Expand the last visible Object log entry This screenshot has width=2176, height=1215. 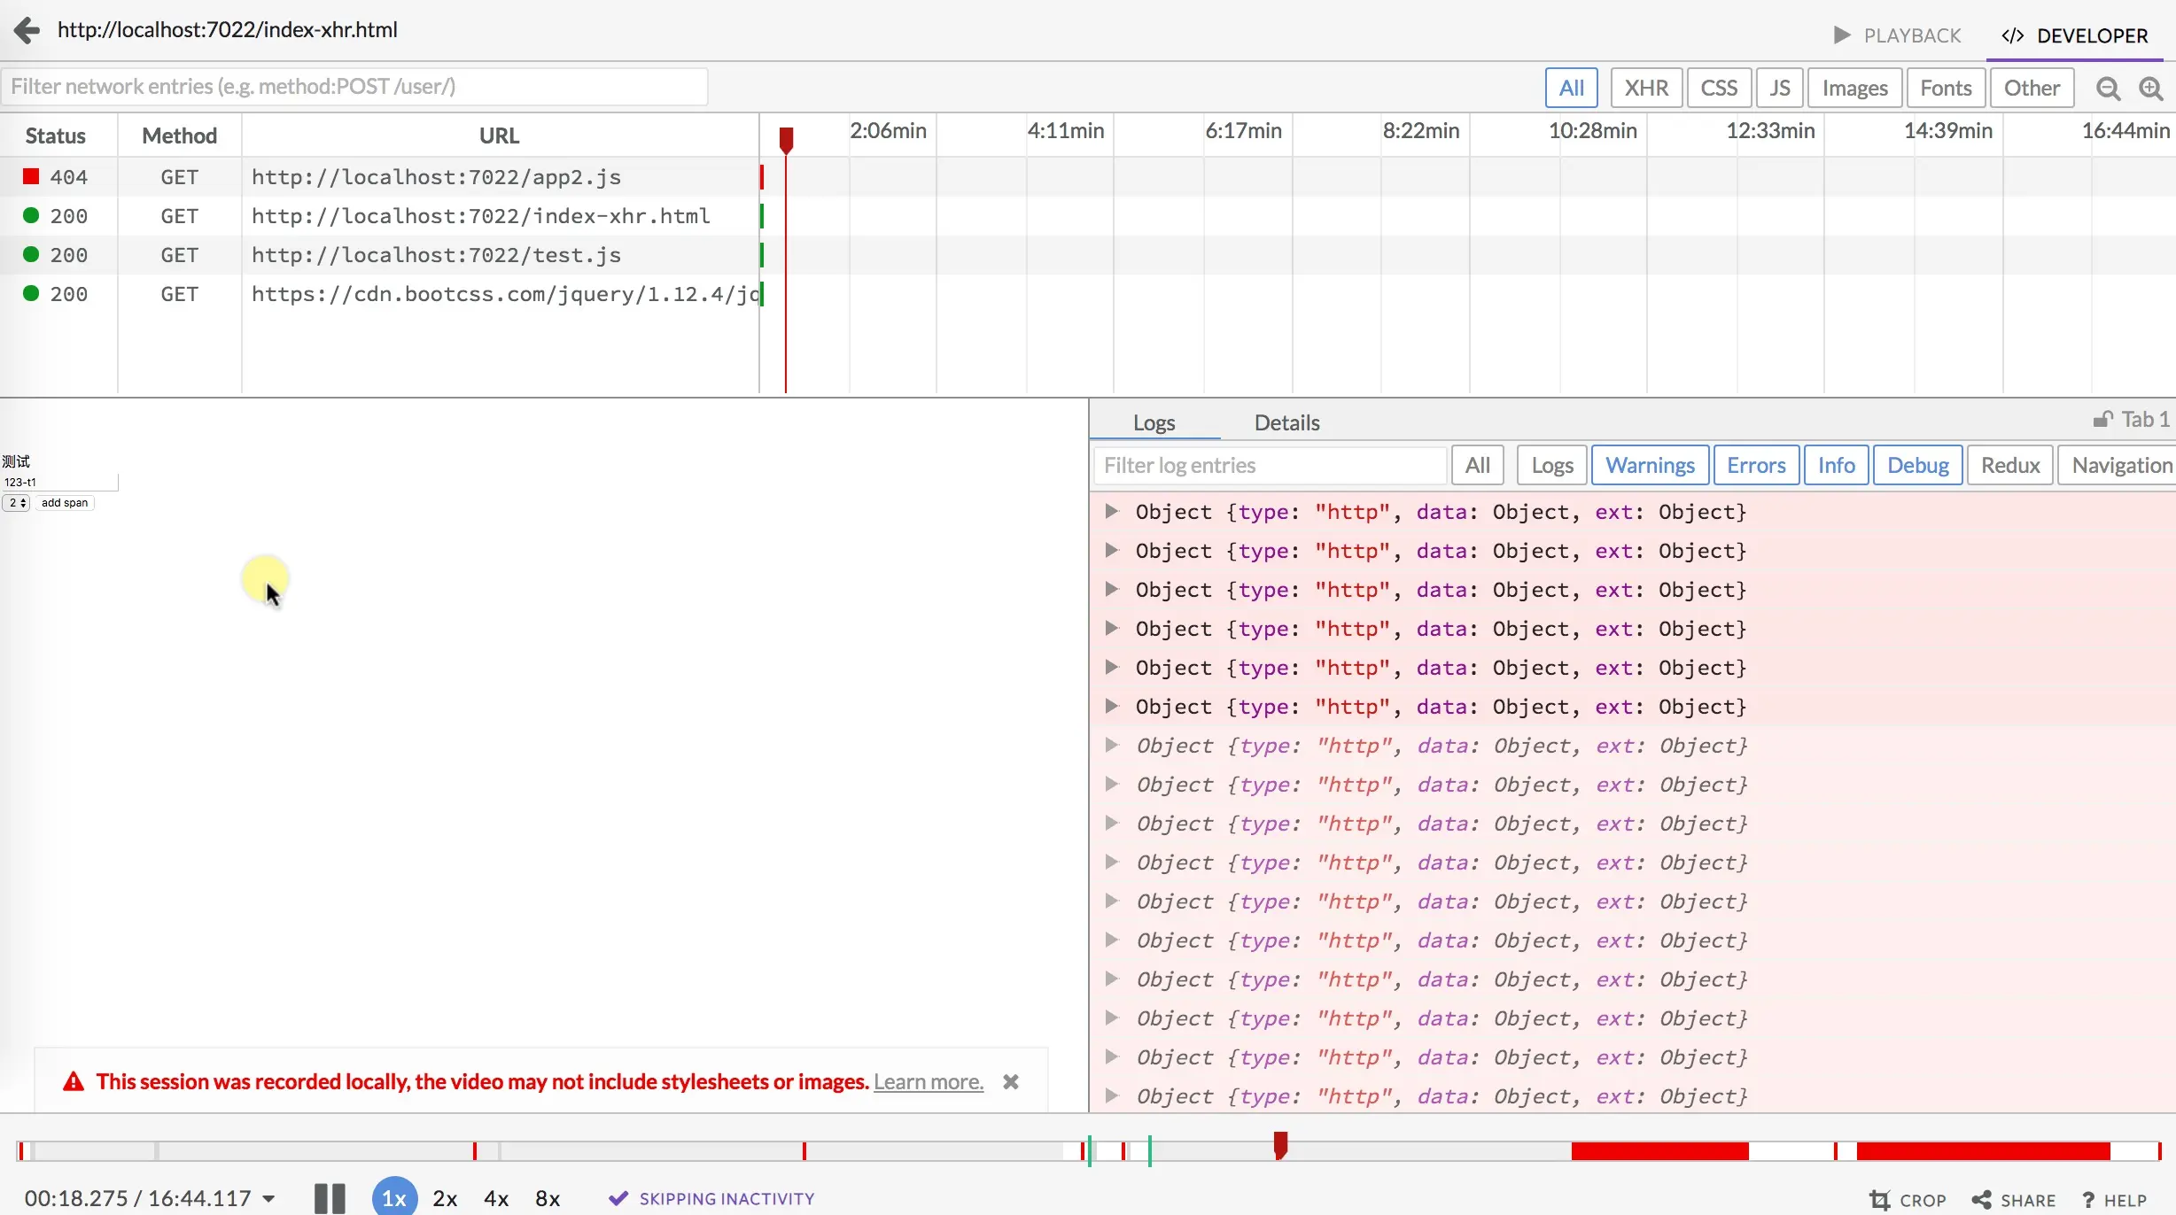click(x=1111, y=1095)
